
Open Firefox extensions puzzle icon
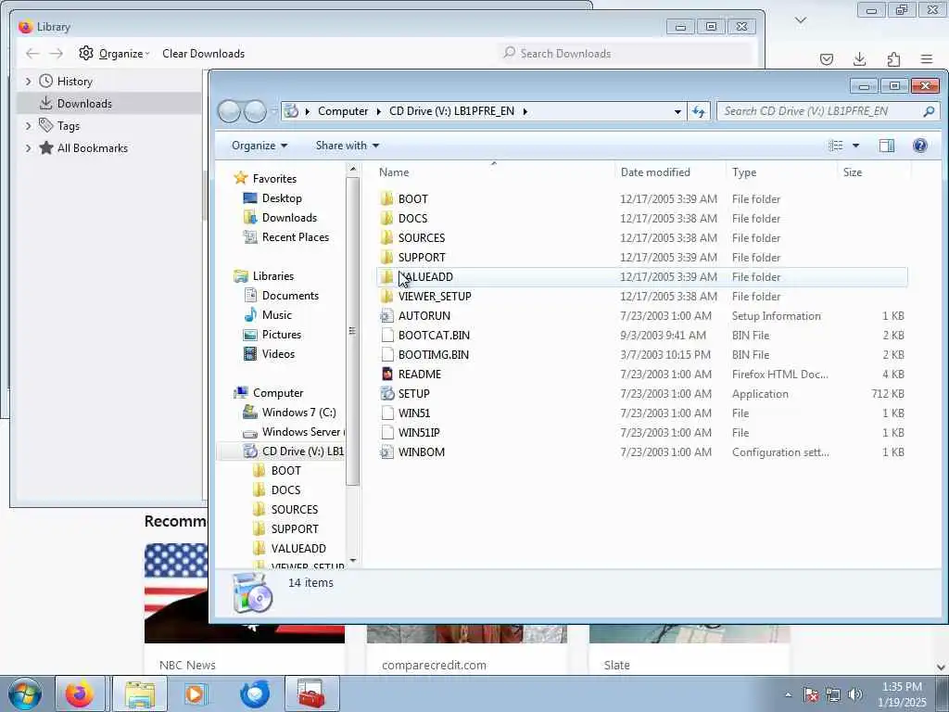click(893, 58)
